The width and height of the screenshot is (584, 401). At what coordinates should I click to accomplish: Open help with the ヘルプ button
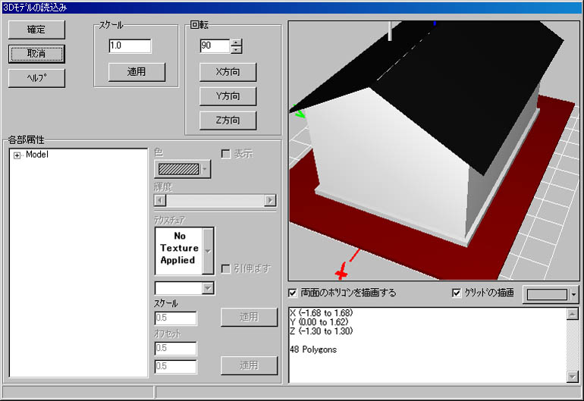(36, 78)
